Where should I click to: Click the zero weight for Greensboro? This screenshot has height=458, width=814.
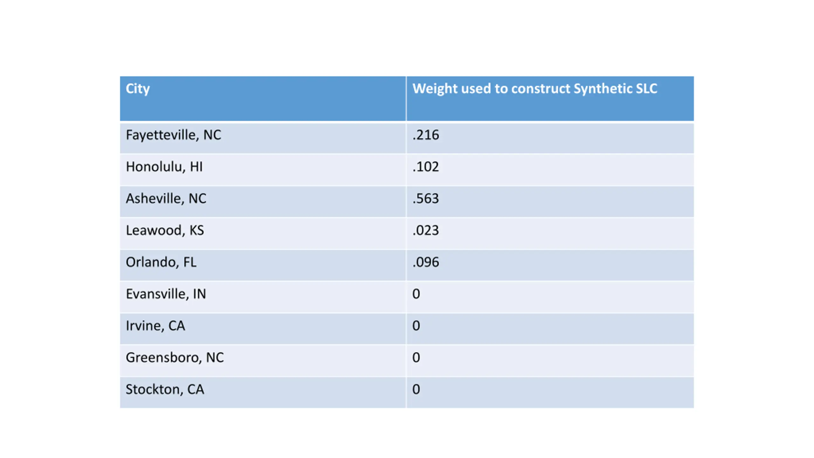click(416, 357)
